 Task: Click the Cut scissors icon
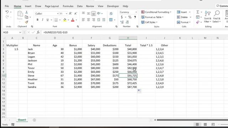[x=26, y=12]
